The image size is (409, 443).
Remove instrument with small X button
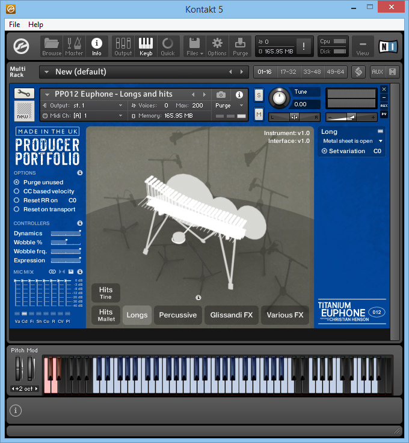coord(384,89)
